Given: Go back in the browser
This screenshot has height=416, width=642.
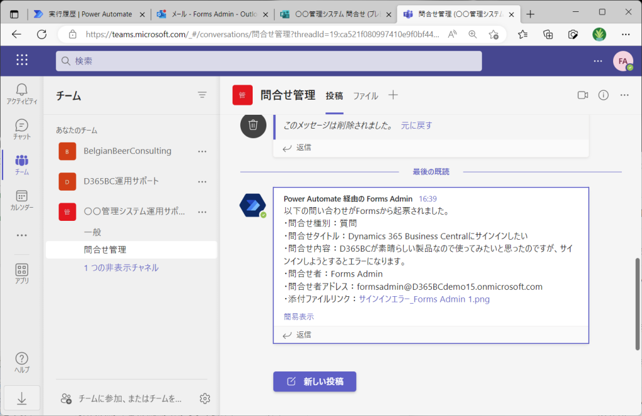Looking at the screenshot, I should point(16,35).
